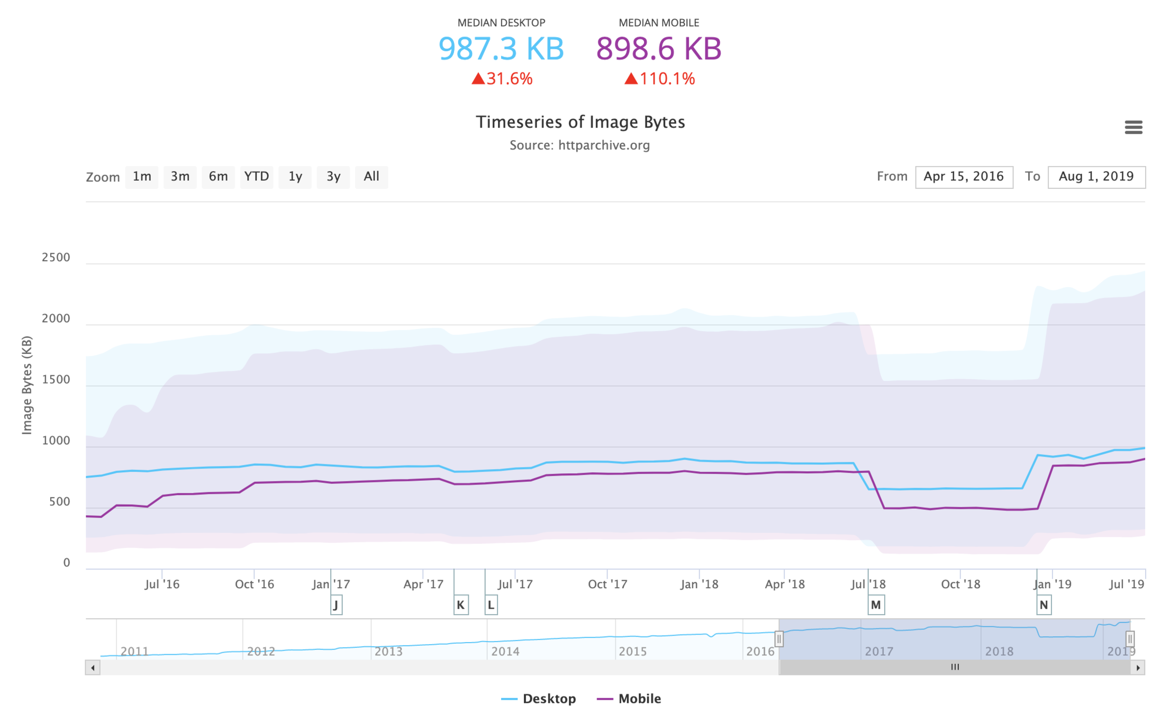Set zoom range to 1m
The image size is (1170, 714).
click(142, 177)
